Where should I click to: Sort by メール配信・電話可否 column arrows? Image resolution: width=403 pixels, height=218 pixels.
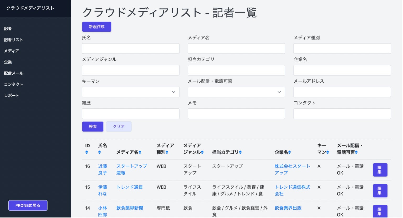pos(356,152)
